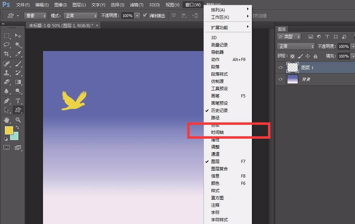Screen dimensions: 355x224
Task: Select the Hand tool
Action: pos(7,120)
